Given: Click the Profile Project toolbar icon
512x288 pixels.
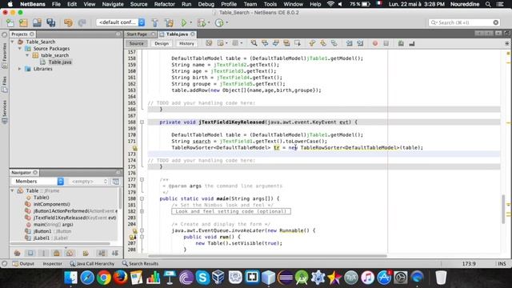Looking at the screenshot, I should 219,22.
